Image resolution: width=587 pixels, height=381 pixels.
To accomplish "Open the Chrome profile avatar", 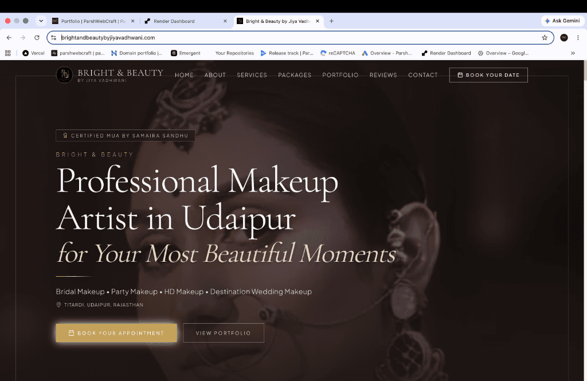I will click(x=564, y=37).
